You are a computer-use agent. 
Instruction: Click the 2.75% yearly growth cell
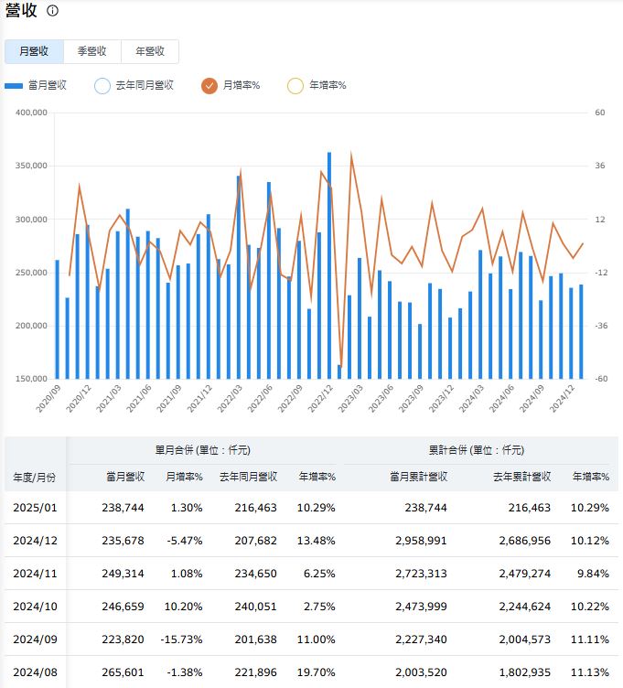[319, 607]
